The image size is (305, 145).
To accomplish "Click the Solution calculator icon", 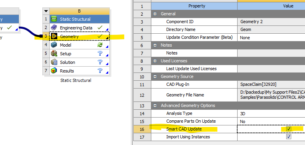I will [x=54, y=62].
